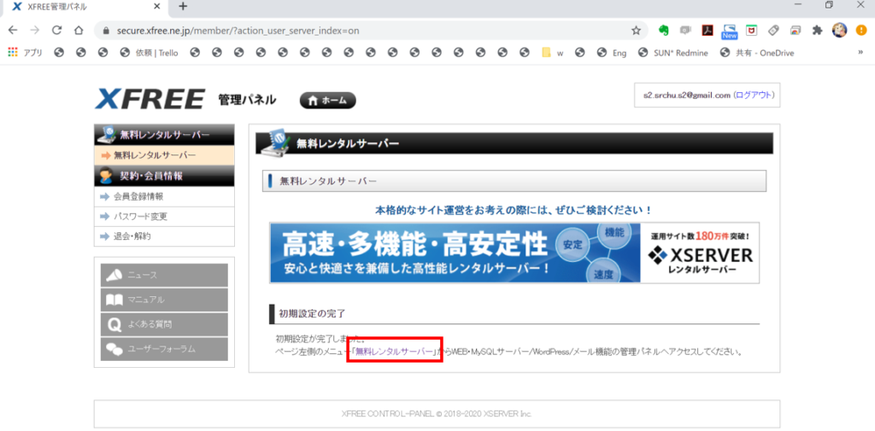Open the マニュアル manual page
The width and height of the screenshot is (875, 431).
[x=162, y=300]
